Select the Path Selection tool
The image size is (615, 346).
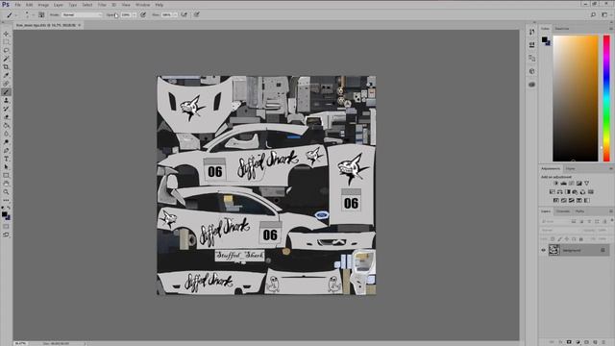[6, 167]
